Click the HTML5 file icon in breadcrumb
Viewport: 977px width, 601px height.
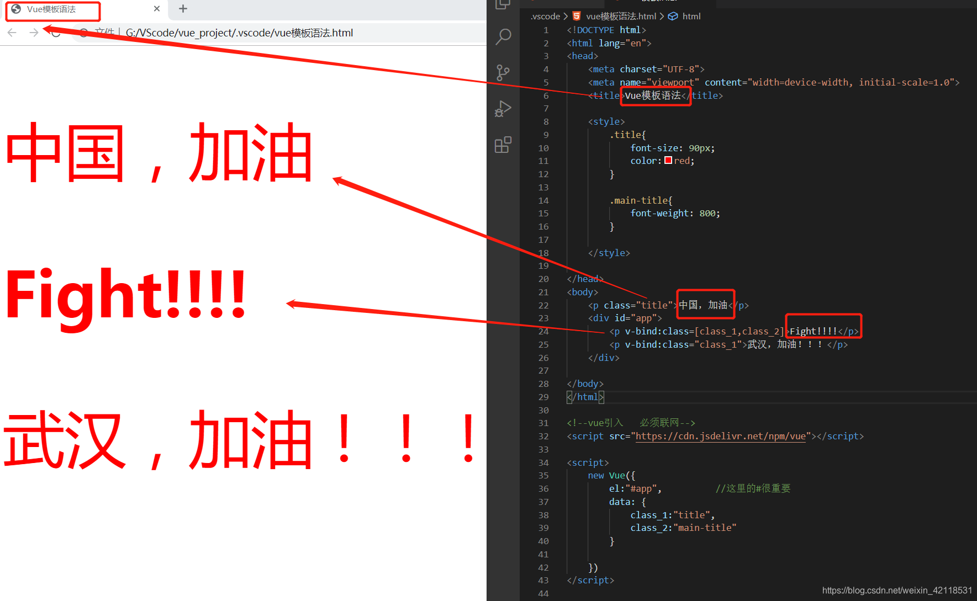[577, 16]
